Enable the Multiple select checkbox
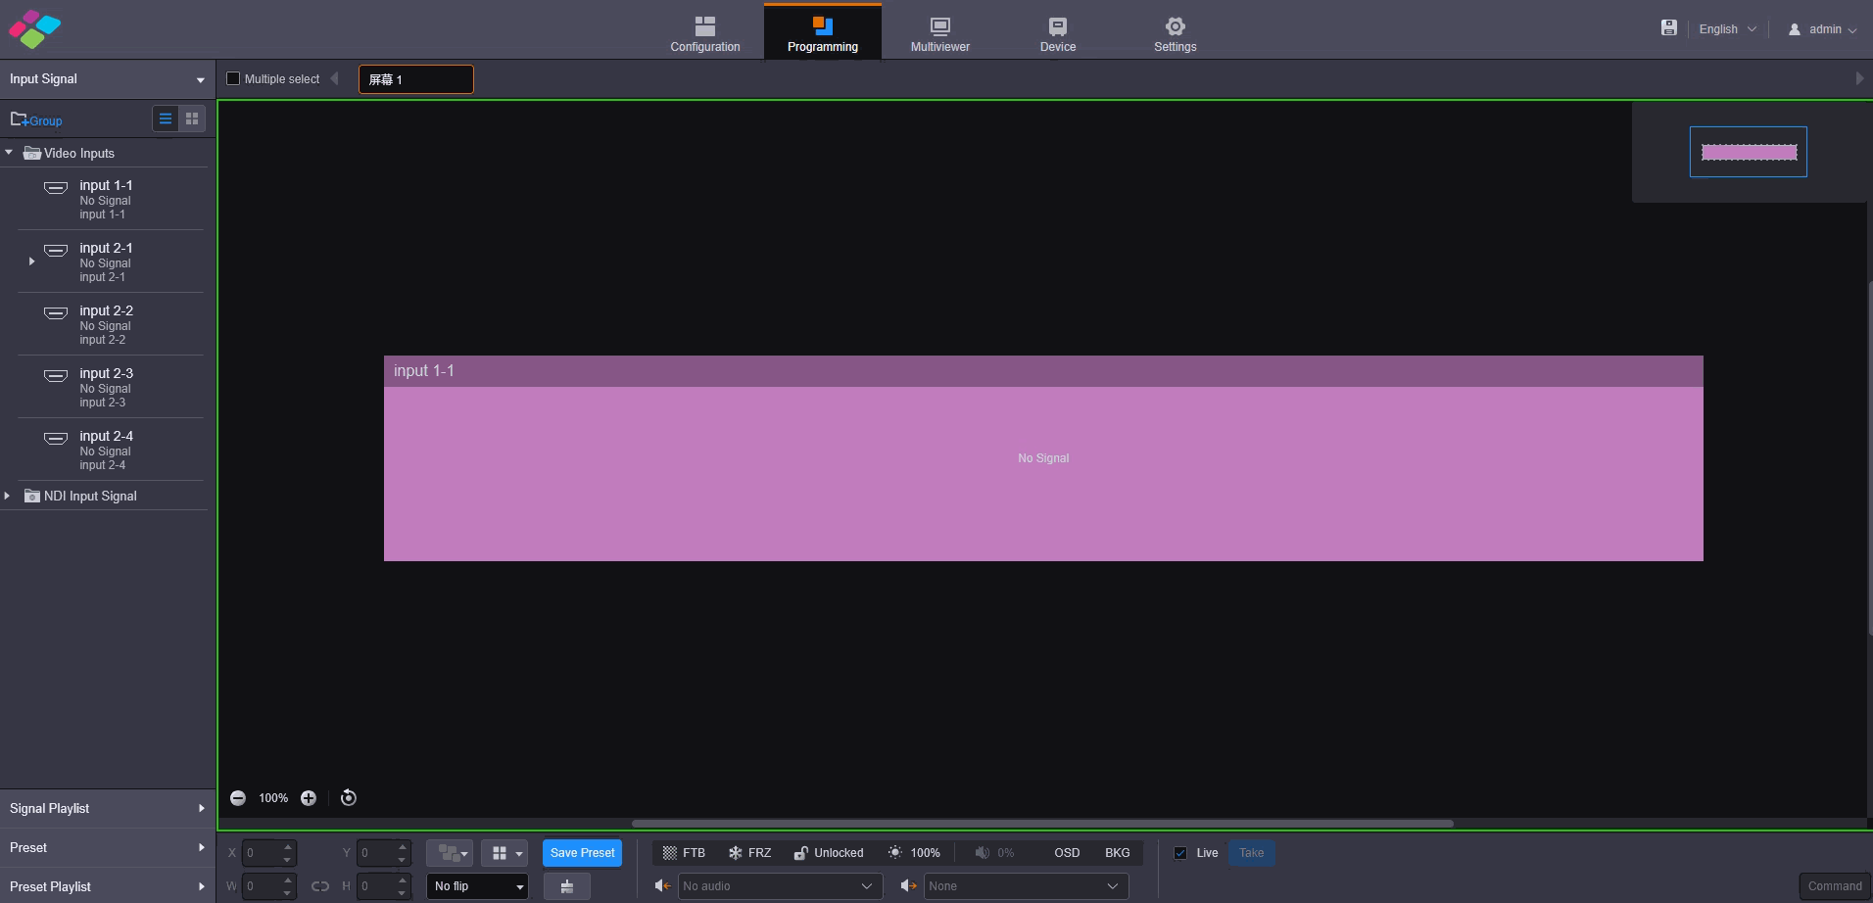Viewport: 1873px width, 903px height. coord(233,78)
